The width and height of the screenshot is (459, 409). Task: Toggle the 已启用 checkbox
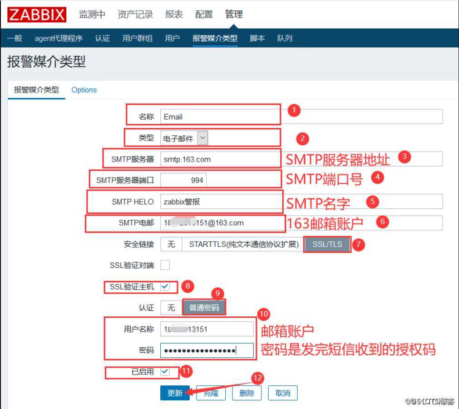tap(165, 371)
